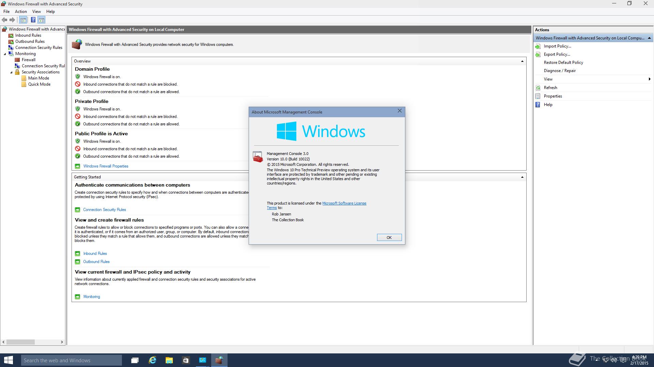Click the Domain Profile heading

coord(92,69)
